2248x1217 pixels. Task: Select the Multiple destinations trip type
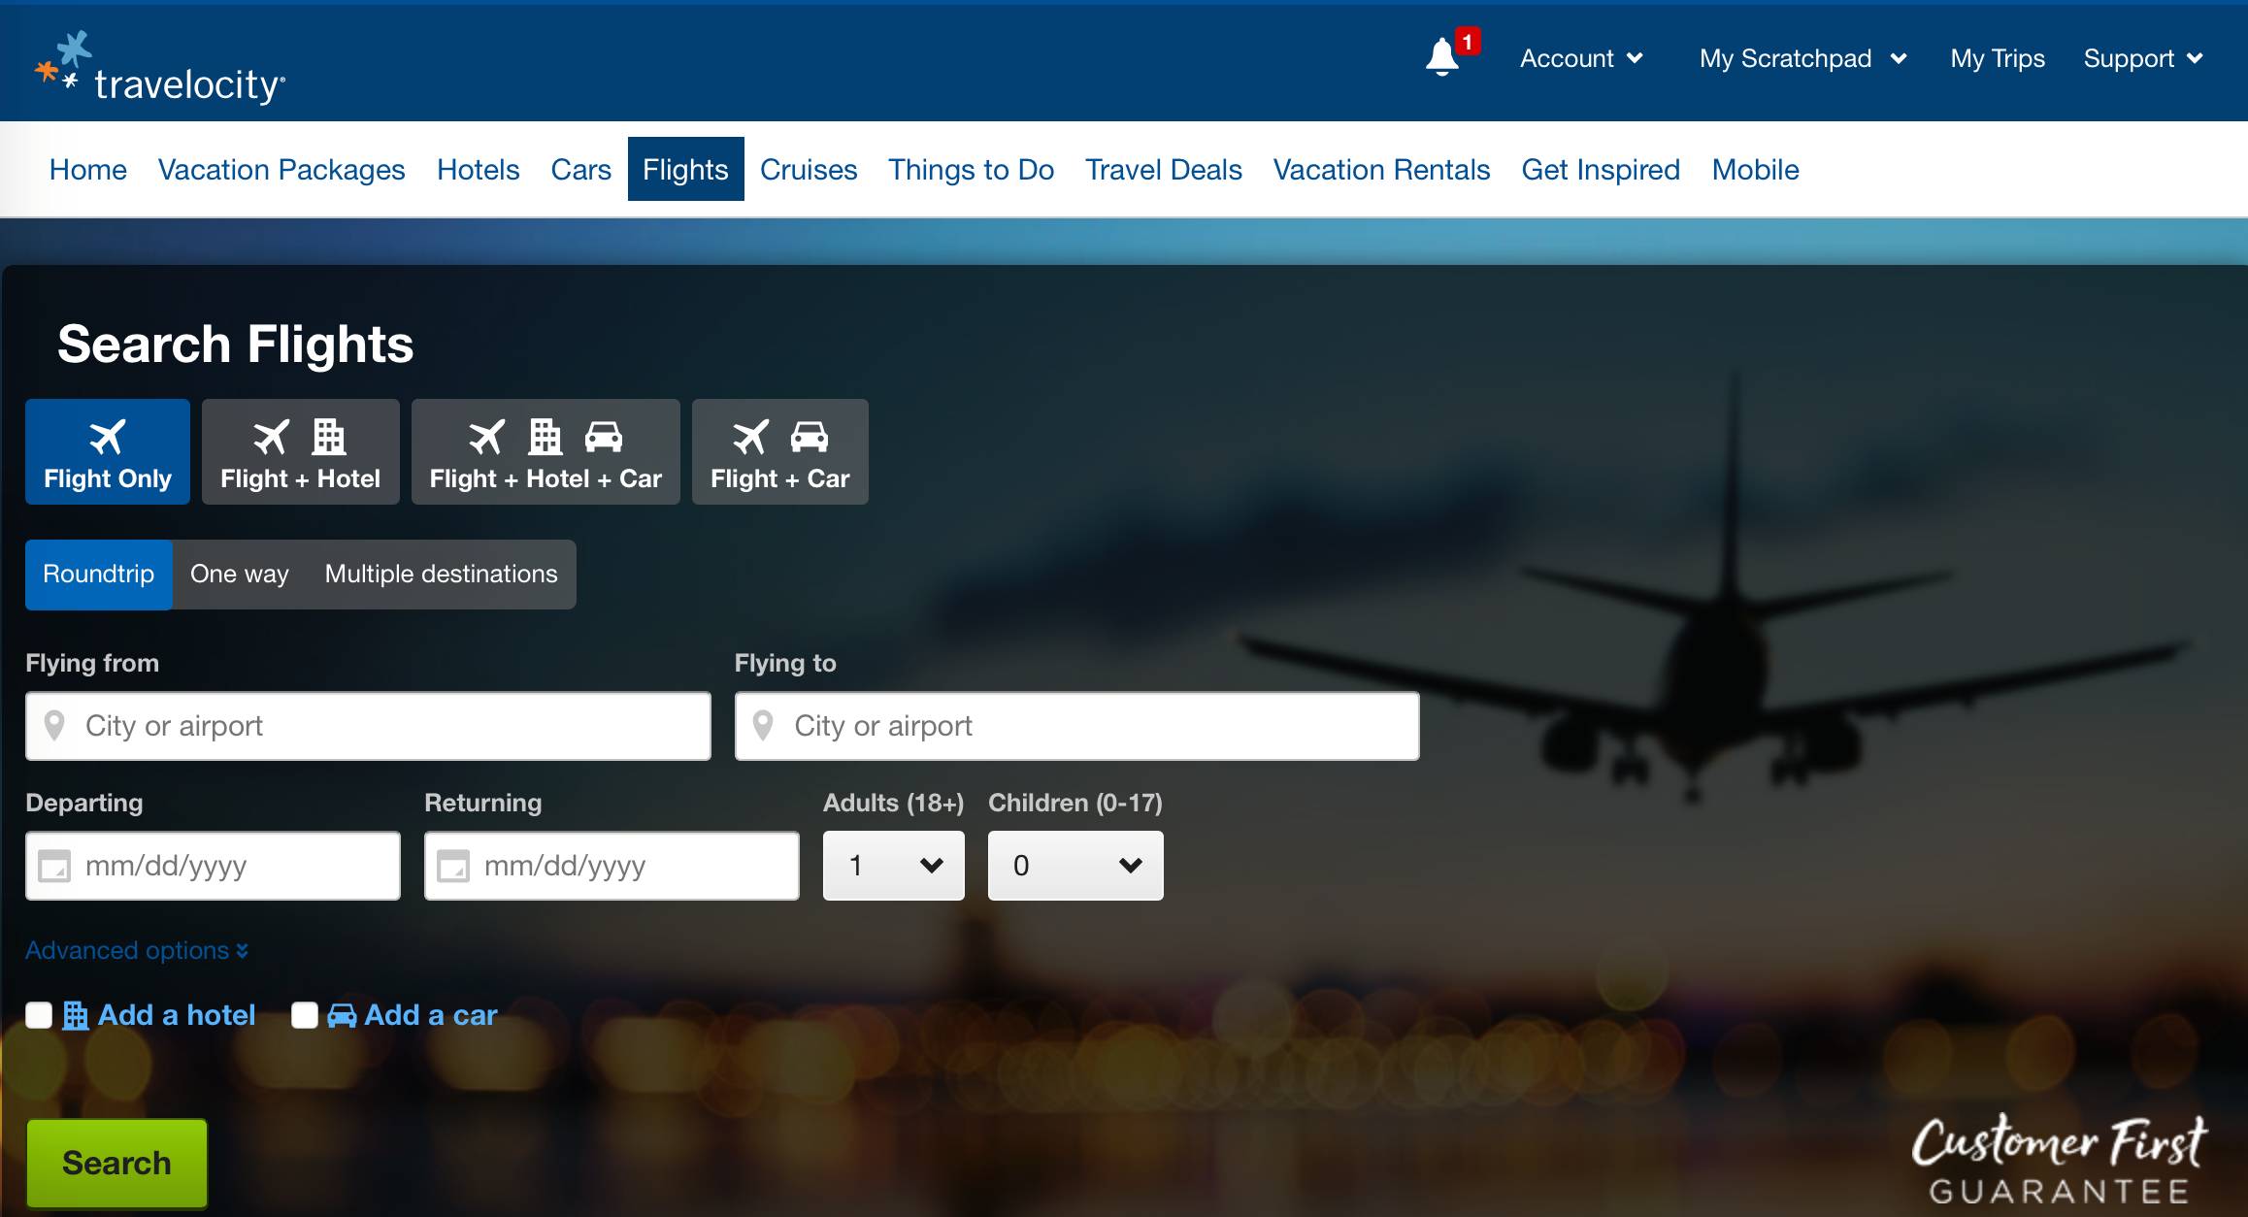click(x=441, y=575)
